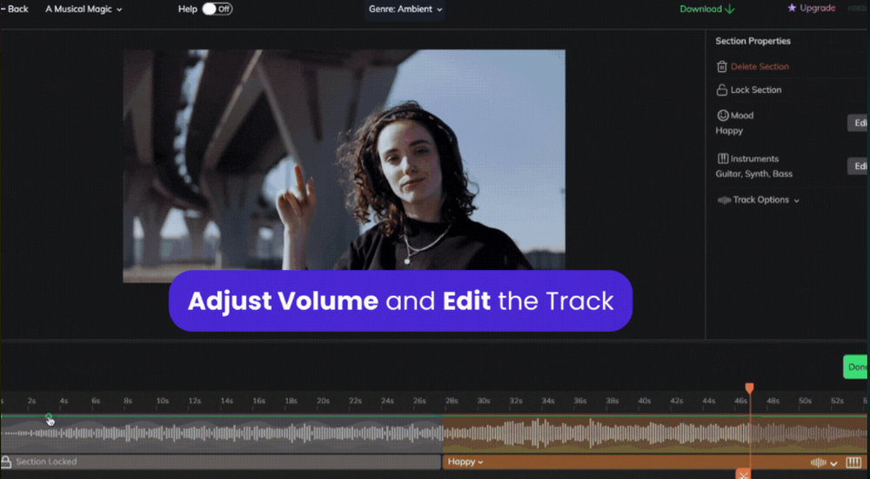Click the Section Properties heading
Viewport: 870px width, 479px height.
click(x=753, y=41)
